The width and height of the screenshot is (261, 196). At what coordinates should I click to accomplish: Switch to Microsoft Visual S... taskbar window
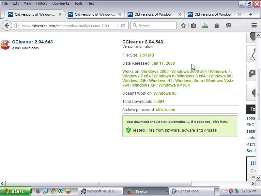pos(100,191)
